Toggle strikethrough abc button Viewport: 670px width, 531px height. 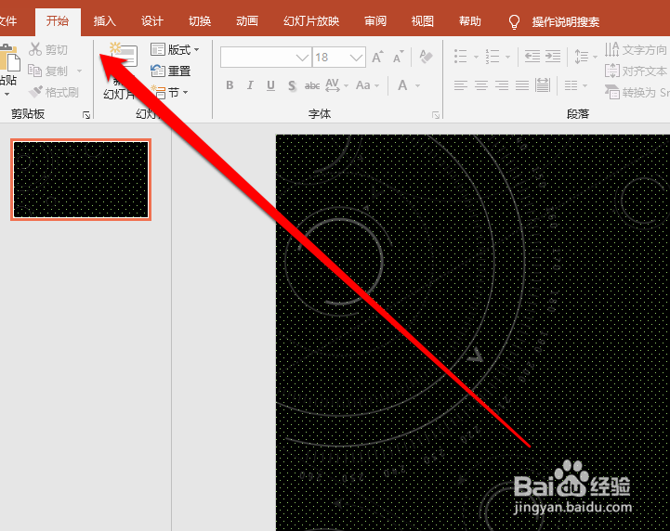[x=312, y=85]
